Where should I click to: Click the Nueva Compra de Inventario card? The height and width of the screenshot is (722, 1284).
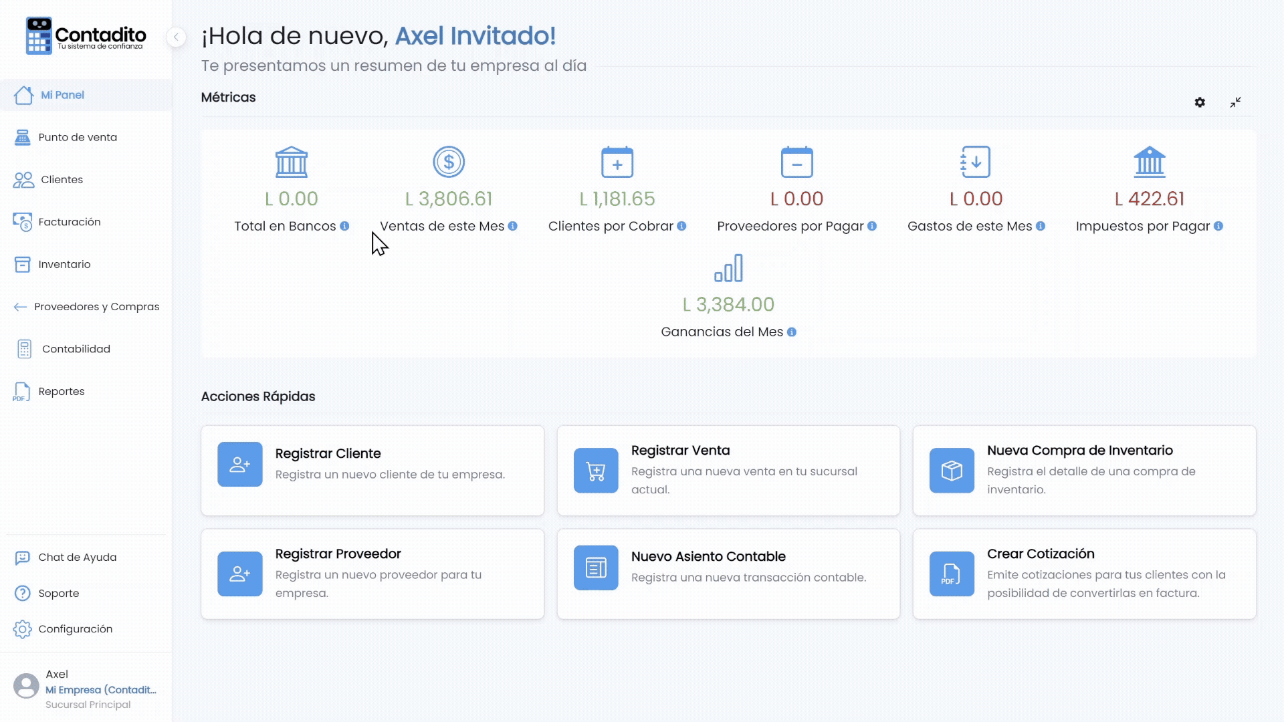pos(1084,471)
